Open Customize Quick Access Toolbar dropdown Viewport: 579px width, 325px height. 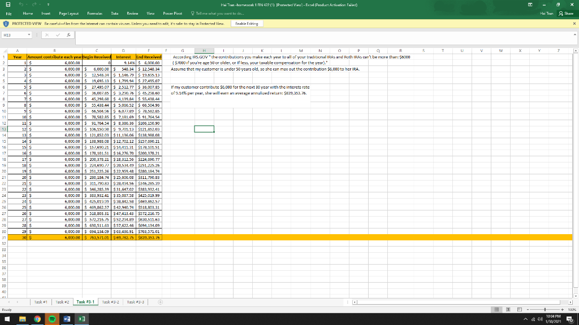pyautogui.click(x=48, y=5)
